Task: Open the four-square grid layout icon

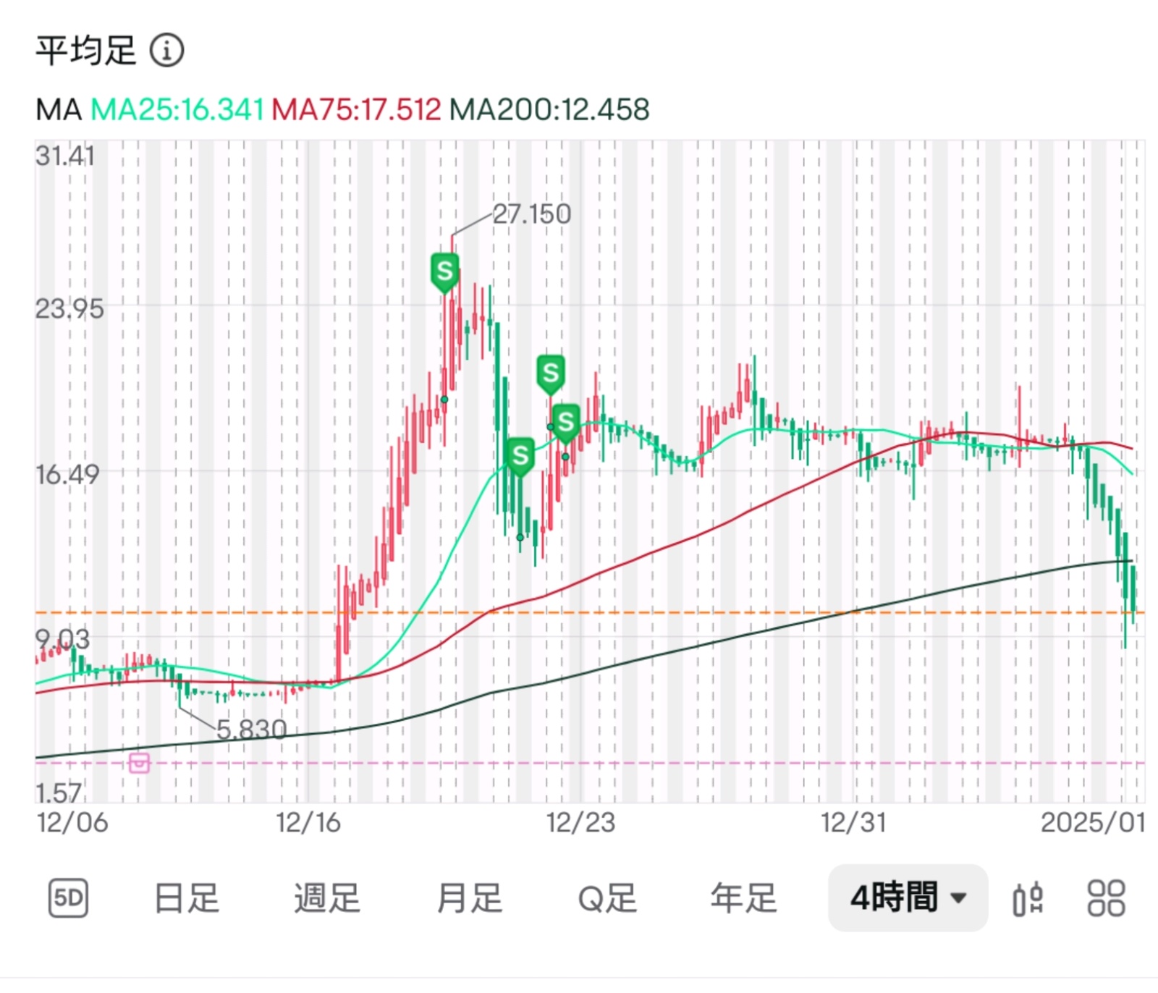Action: [1106, 898]
